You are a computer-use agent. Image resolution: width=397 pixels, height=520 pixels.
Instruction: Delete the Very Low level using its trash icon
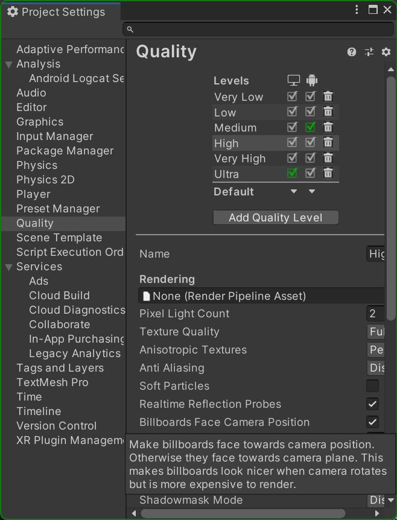click(328, 96)
